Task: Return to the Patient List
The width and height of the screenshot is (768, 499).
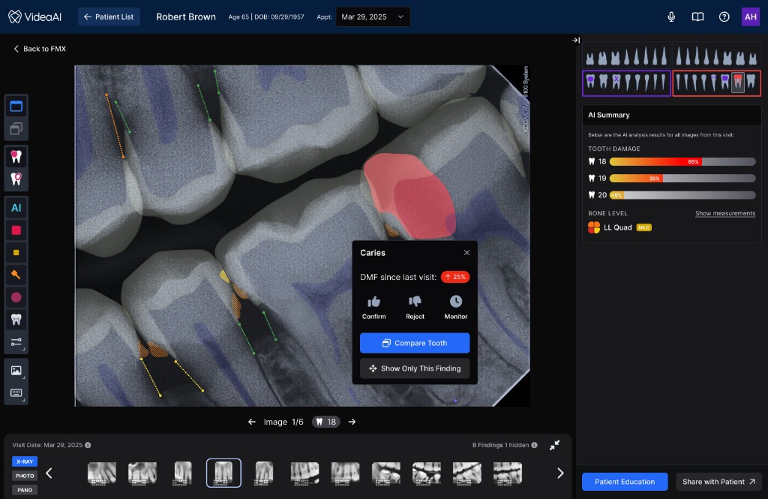Action: click(x=109, y=16)
